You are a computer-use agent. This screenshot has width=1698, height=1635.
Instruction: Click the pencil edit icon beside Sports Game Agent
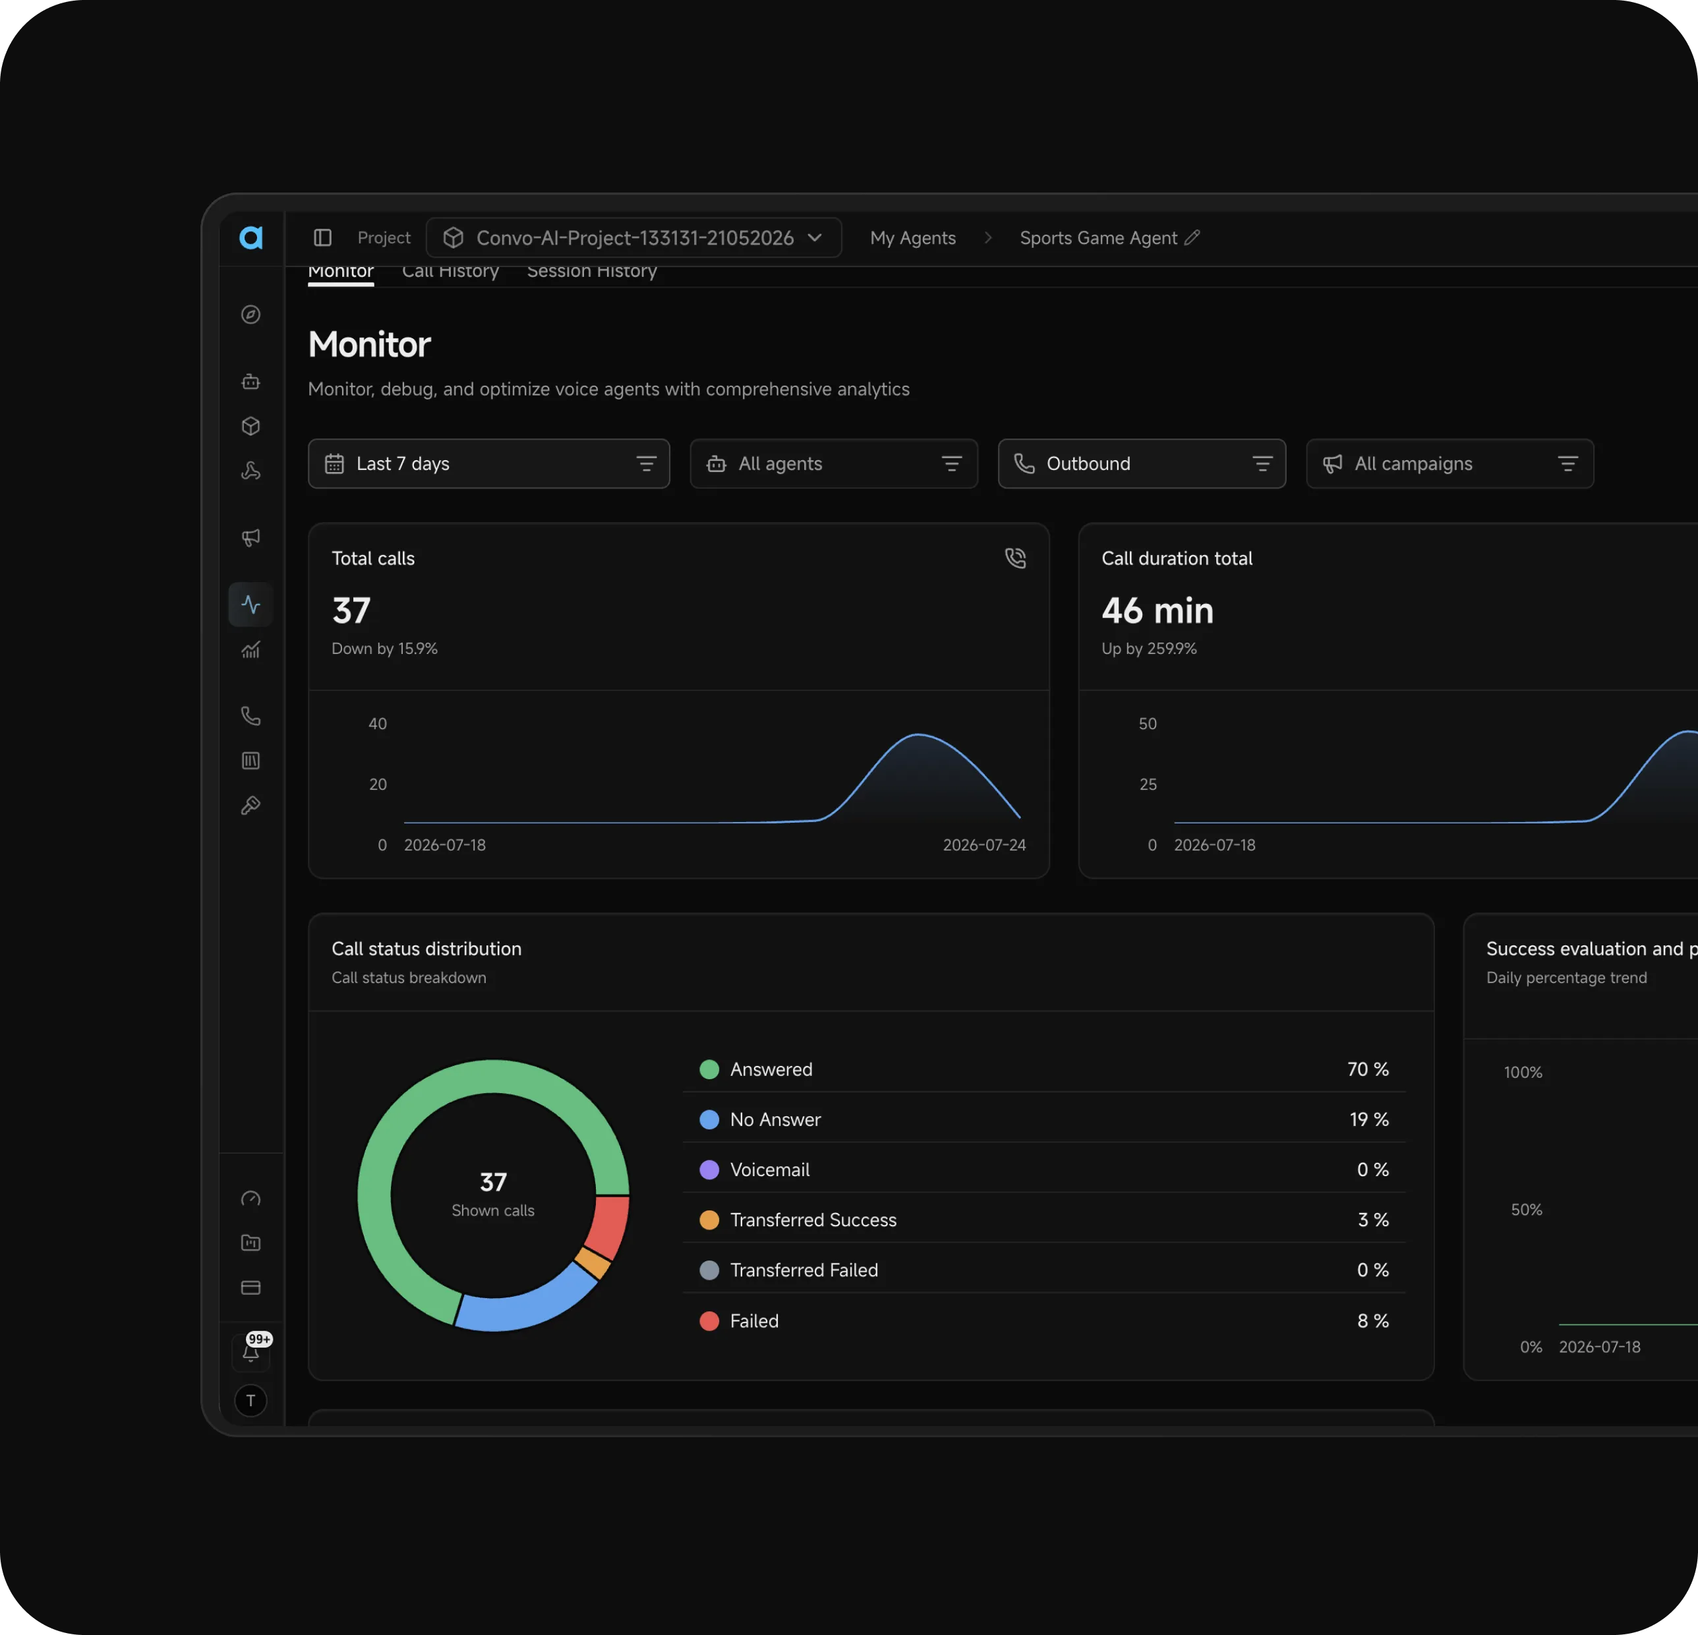point(1192,237)
